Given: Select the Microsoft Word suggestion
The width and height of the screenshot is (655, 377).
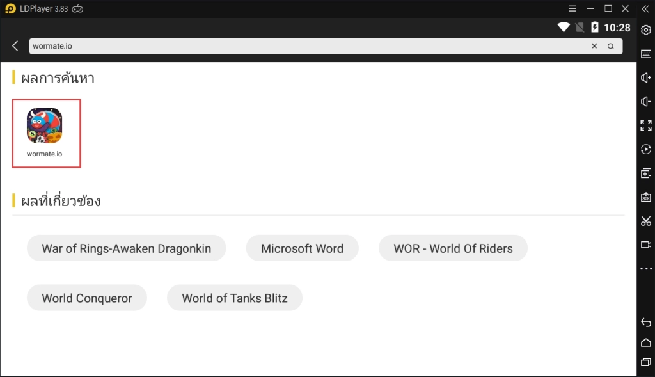Looking at the screenshot, I should pyautogui.click(x=302, y=248).
